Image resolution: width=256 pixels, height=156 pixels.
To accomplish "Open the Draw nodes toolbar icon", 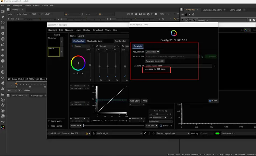I will (3, 17).
